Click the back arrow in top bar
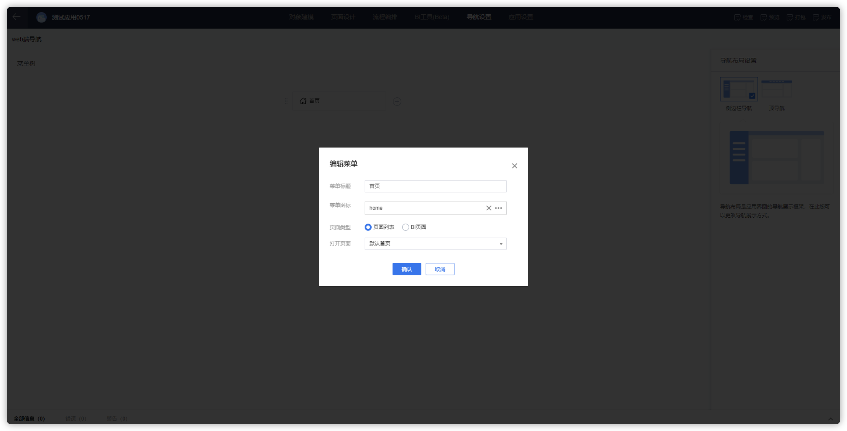 (x=16, y=17)
